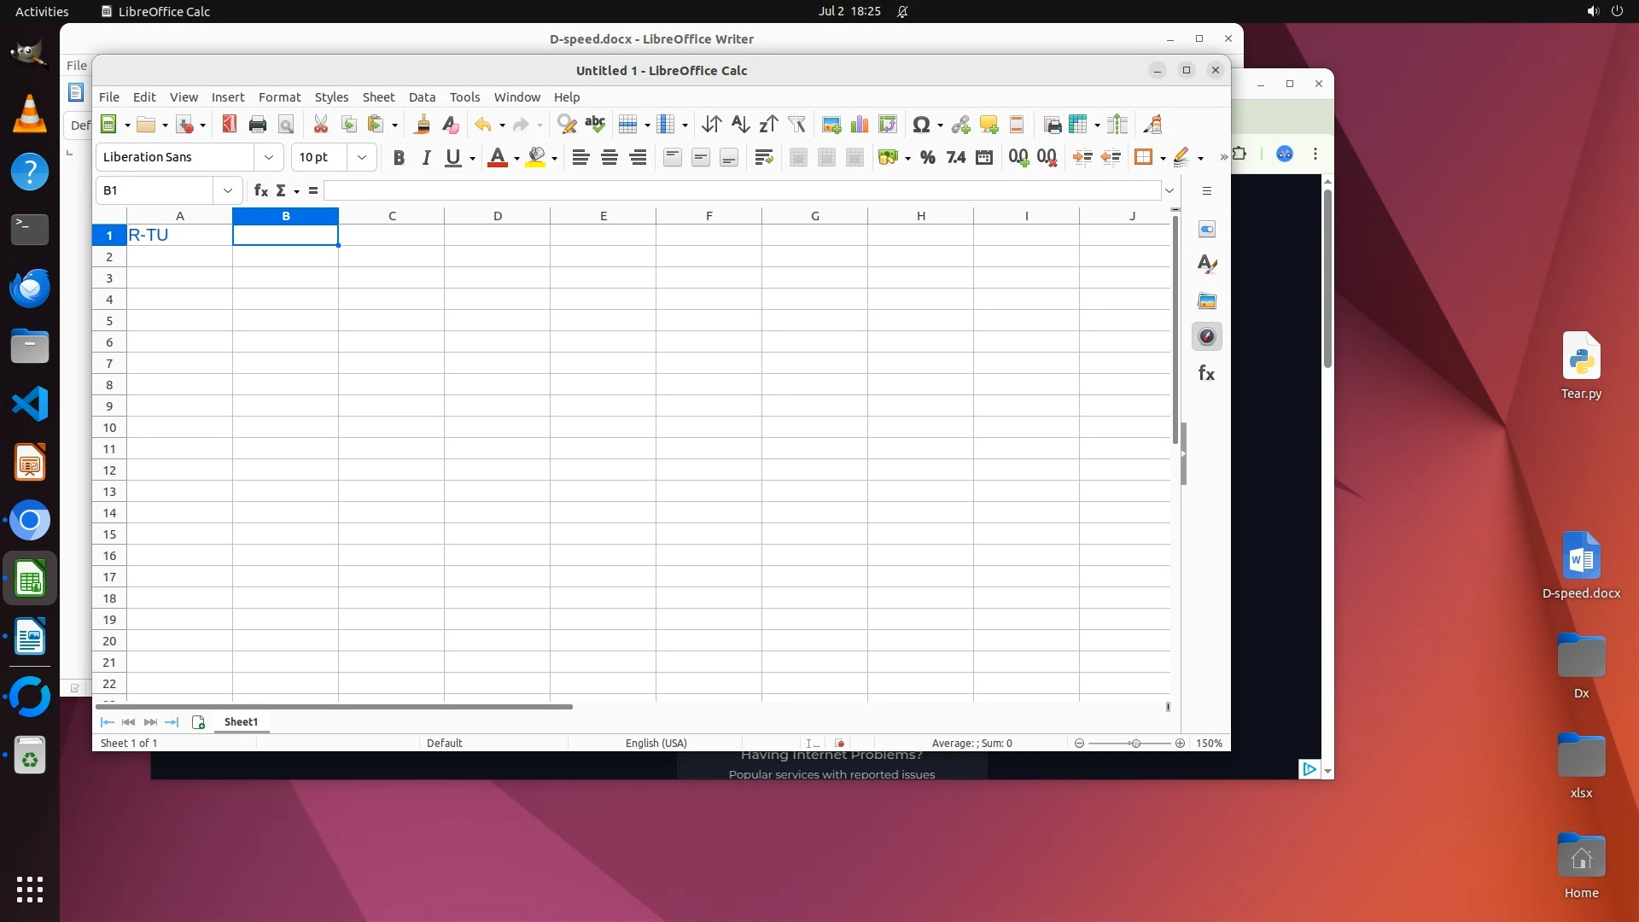This screenshot has height=922, width=1639.
Task: Expand the font size dropdown
Action: [x=362, y=157]
